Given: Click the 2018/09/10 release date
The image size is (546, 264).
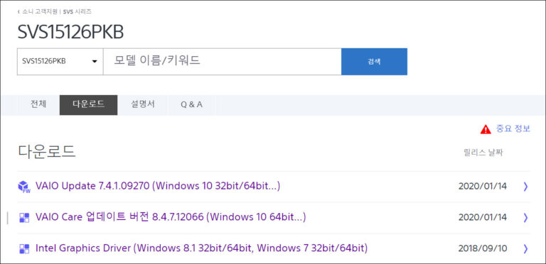Looking at the screenshot, I should [x=483, y=248].
